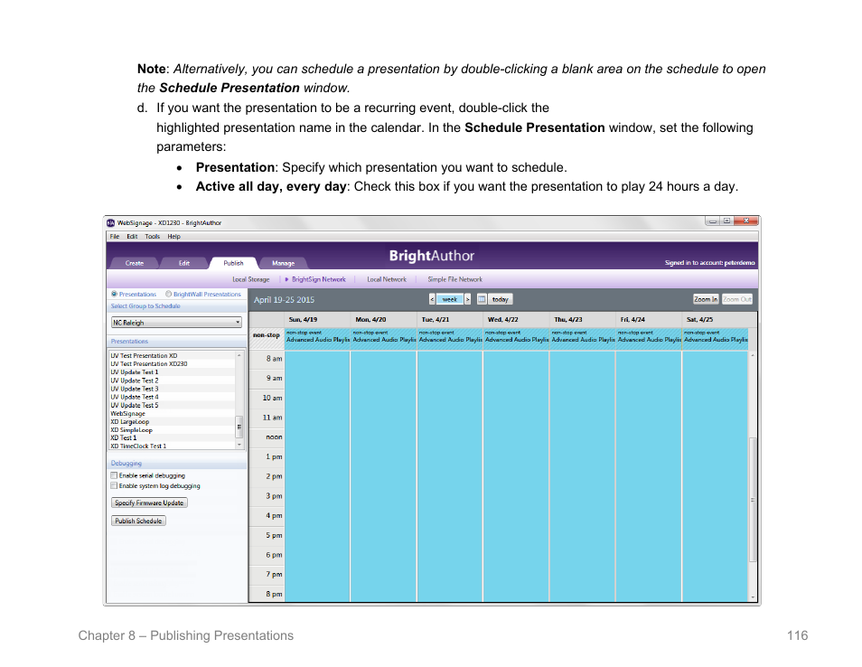This screenshot has width=862, height=667.
Task: Open the NC Raleigh group dropdown
Action: [x=176, y=323]
